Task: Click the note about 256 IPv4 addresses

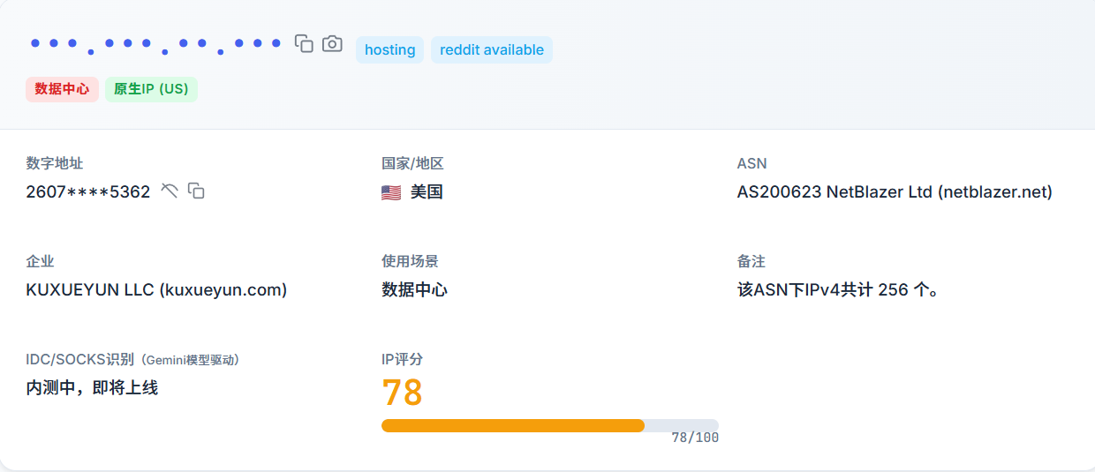Action: pos(837,289)
